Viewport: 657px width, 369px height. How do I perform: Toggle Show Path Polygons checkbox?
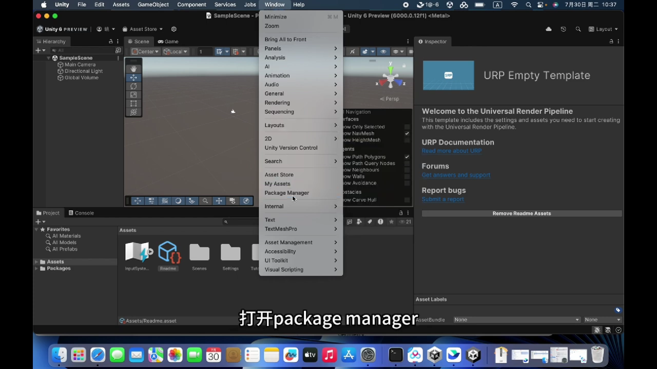point(407,157)
